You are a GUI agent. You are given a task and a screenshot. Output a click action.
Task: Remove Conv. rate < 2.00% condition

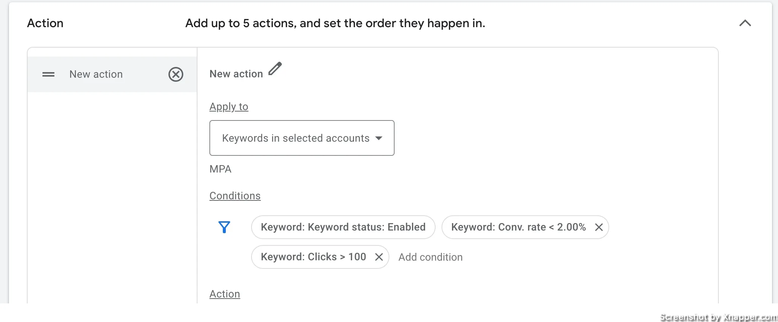pyautogui.click(x=599, y=227)
